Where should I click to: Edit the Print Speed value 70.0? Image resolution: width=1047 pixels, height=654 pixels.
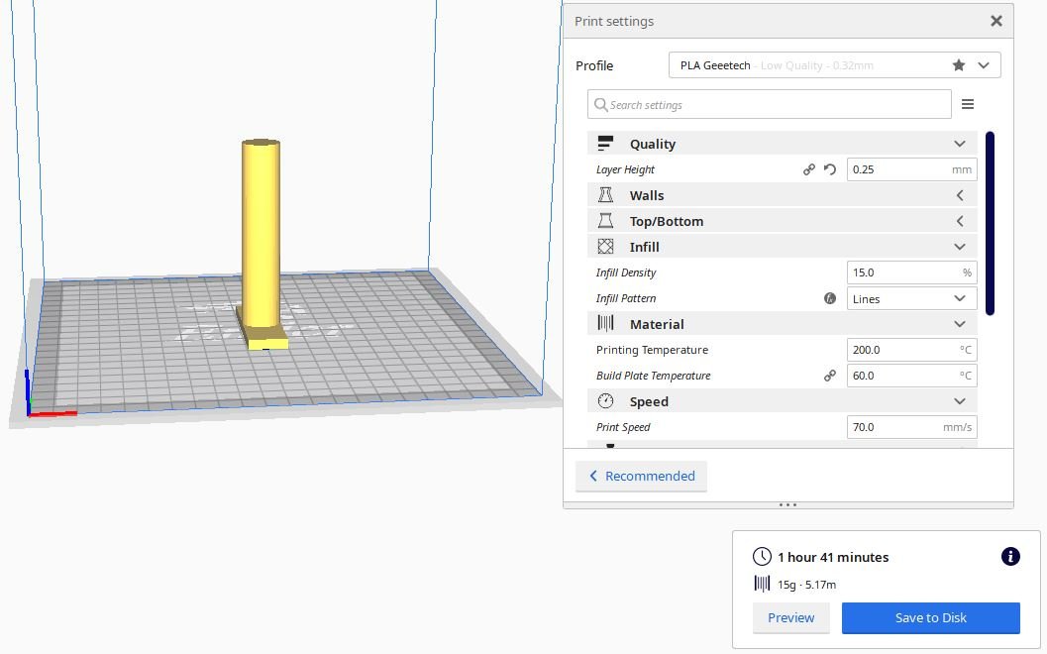(x=911, y=427)
